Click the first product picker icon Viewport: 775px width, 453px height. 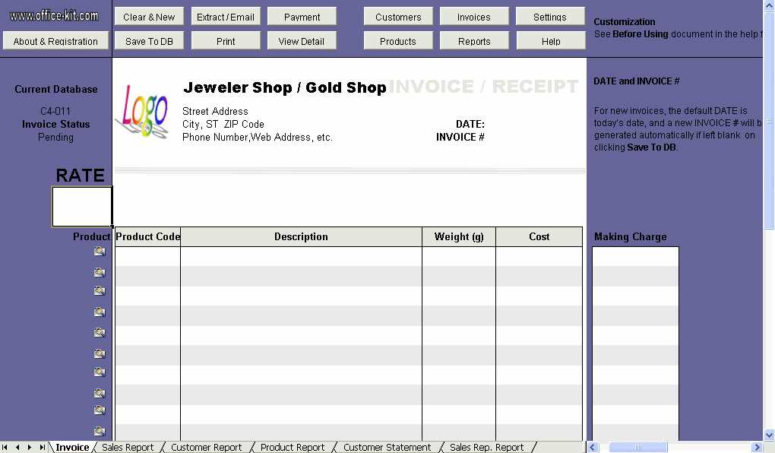[x=100, y=252]
